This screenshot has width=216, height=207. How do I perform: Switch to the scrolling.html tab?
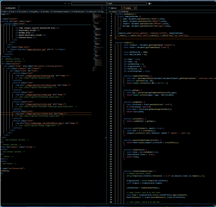[10, 8]
